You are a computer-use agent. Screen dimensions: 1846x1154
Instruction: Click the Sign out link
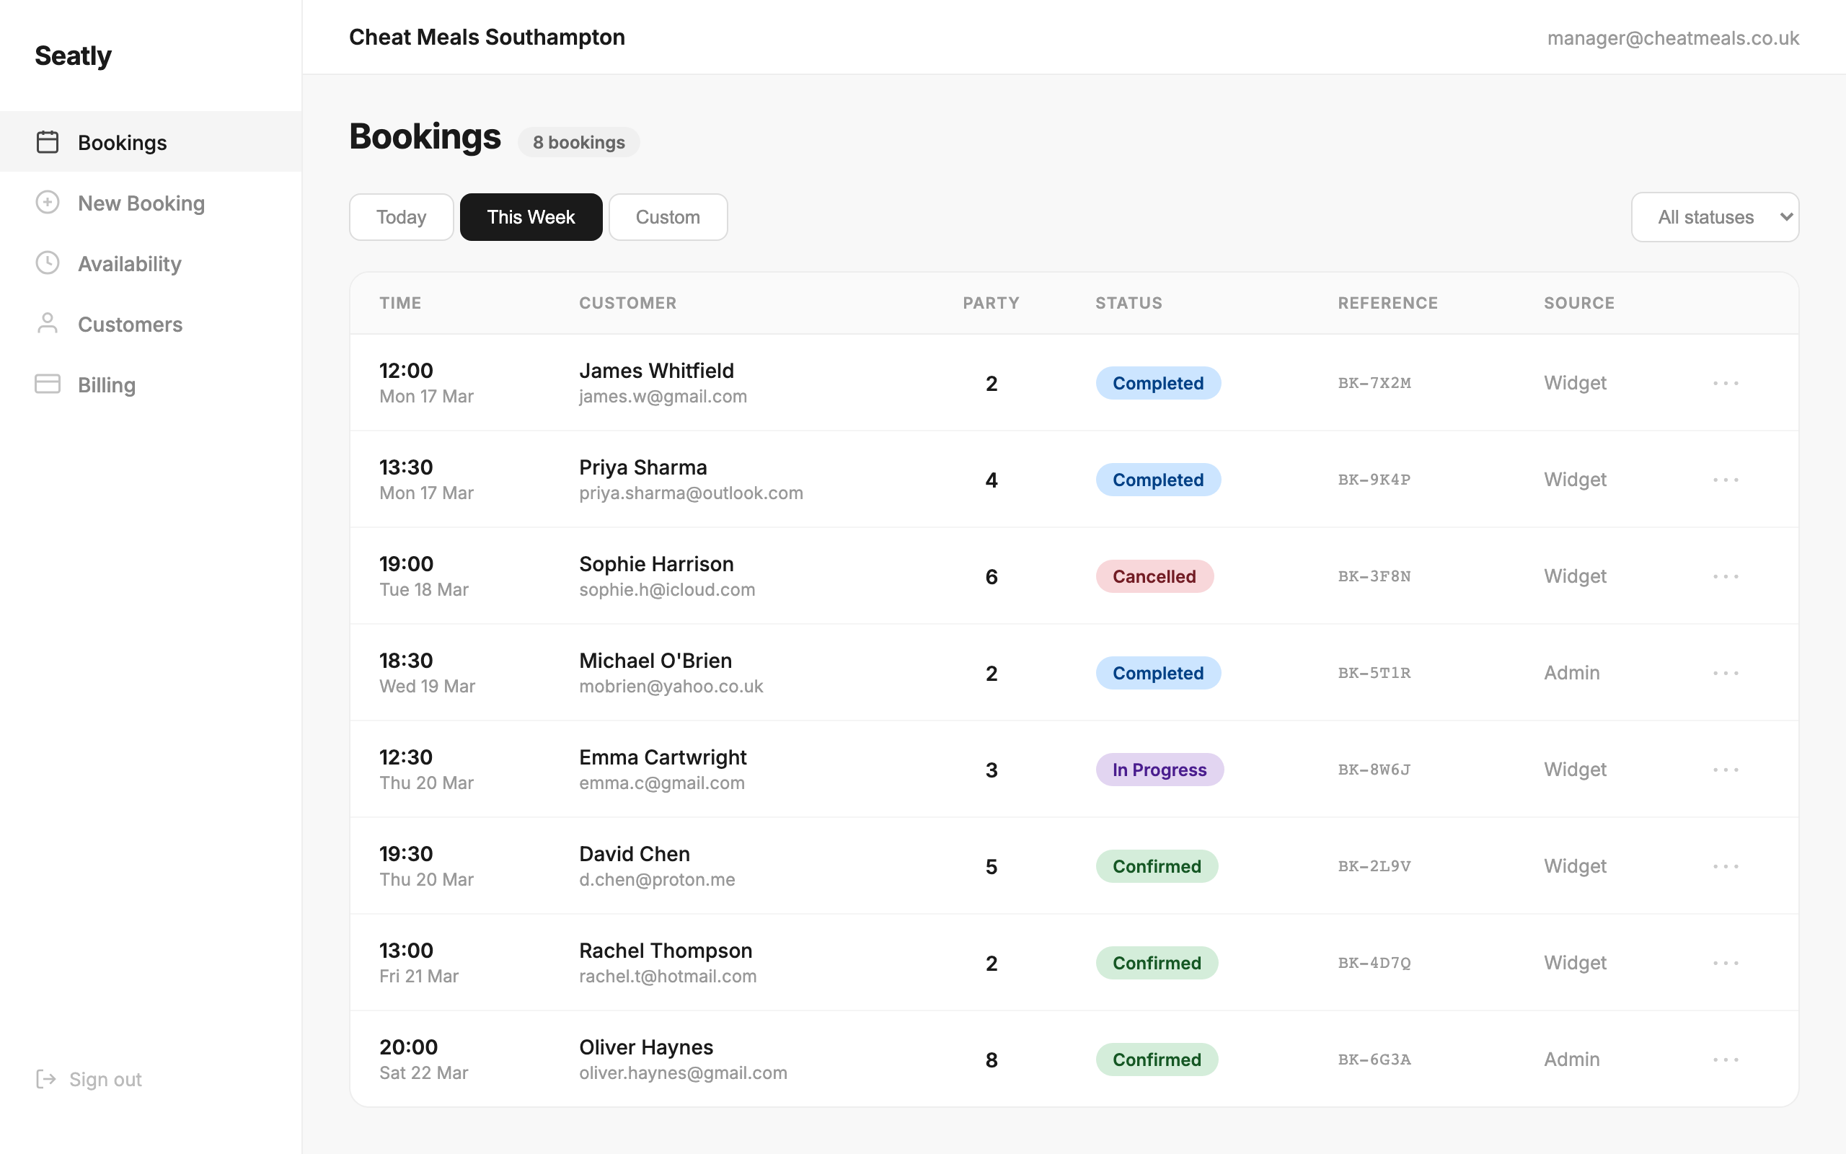105,1078
